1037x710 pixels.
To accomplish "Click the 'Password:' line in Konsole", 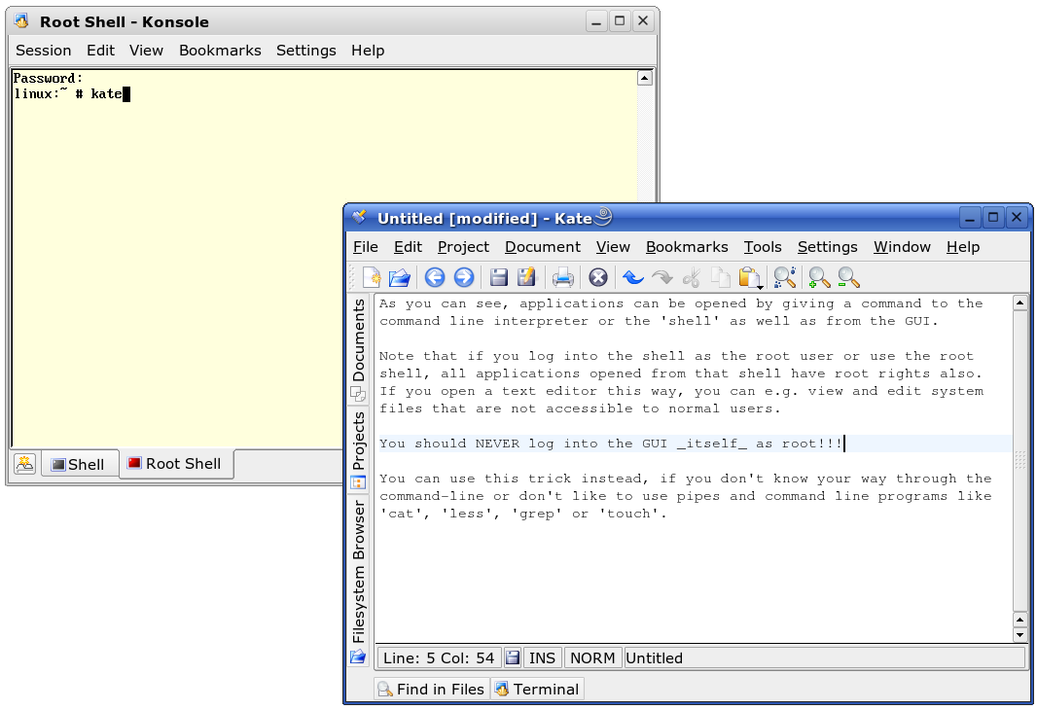I will click(x=48, y=78).
